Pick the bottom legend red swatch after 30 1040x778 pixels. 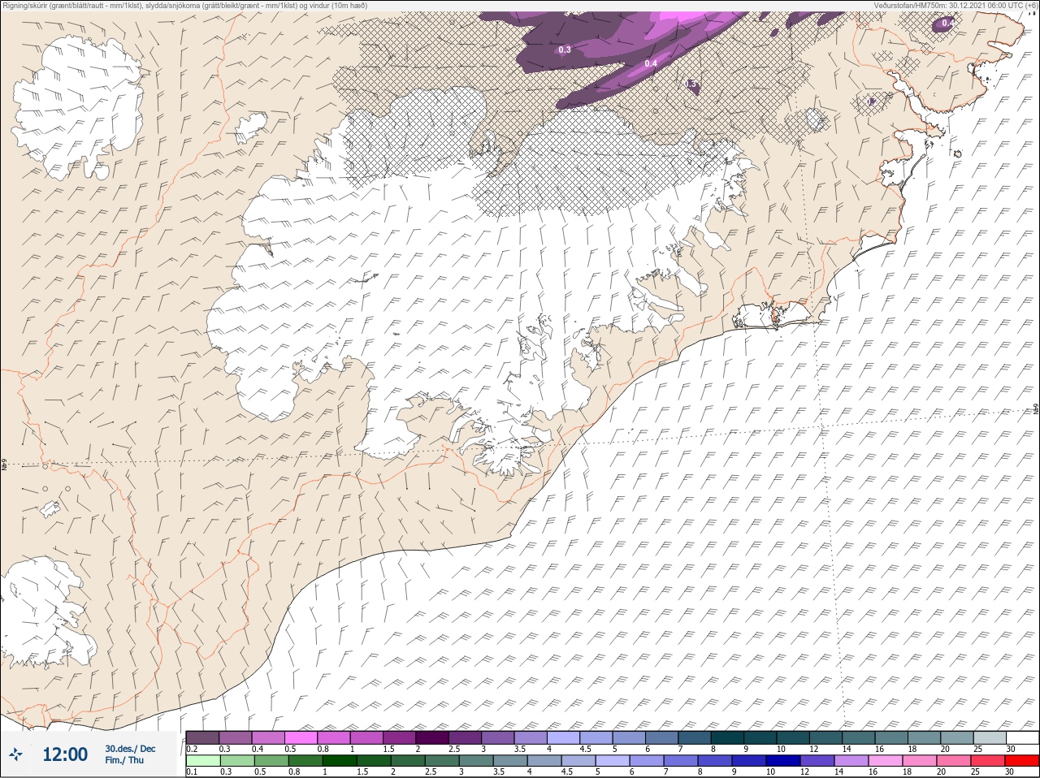coord(1022,761)
